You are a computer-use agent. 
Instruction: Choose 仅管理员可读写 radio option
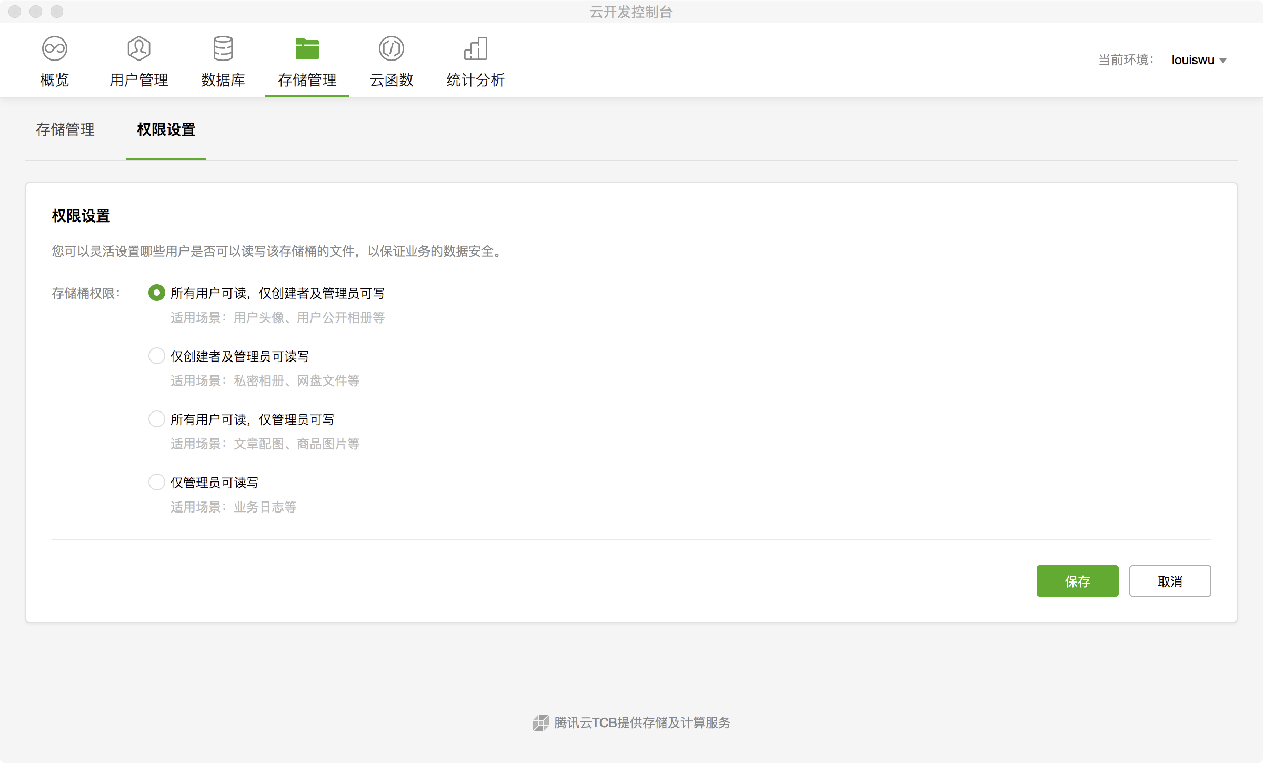pos(157,482)
